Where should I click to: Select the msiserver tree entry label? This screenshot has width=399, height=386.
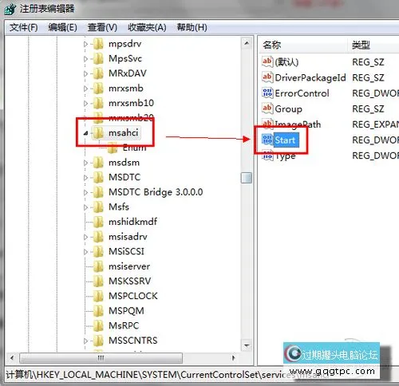pos(129,266)
